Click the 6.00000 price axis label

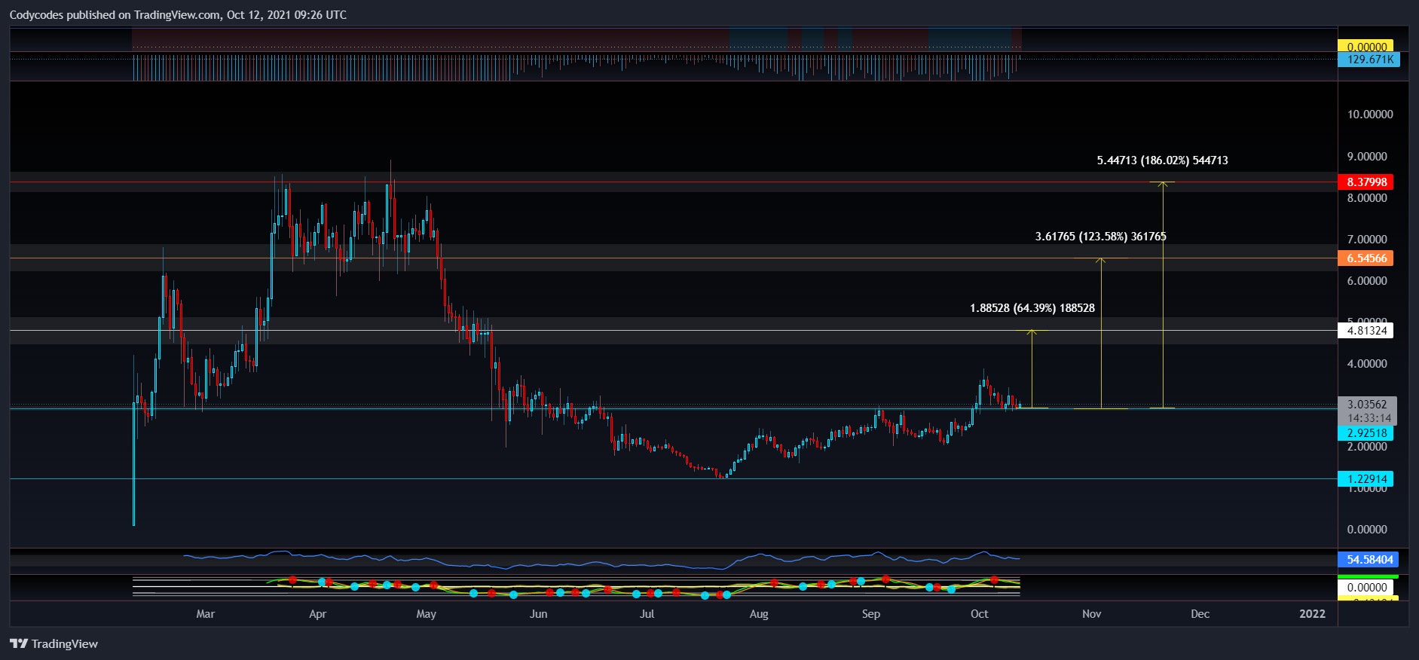(x=1367, y=281)
